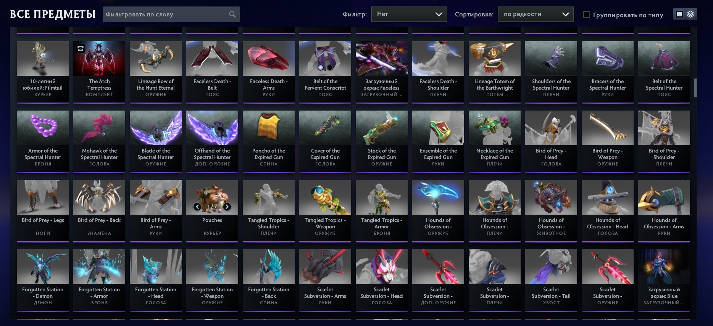Choose Scarlet Subversion - Tail item
Image resolution: width=713 pixels, height=326 pixels.
point(551,279)
